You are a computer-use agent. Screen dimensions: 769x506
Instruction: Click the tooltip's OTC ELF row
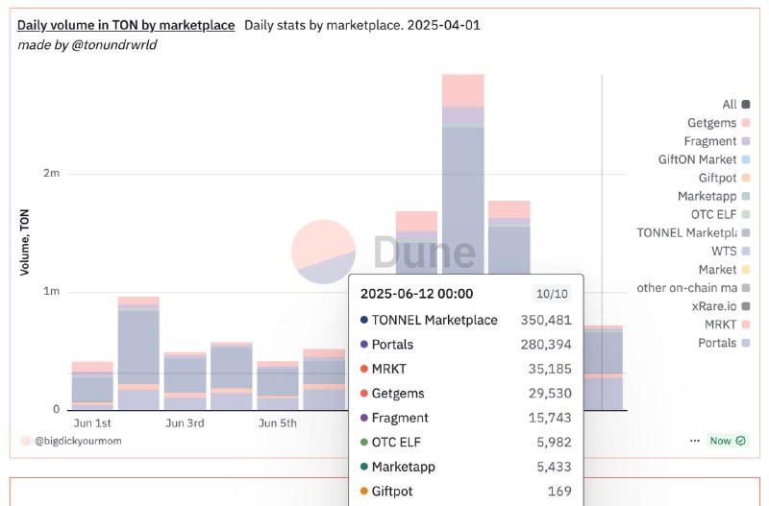[x=466, y=443]
